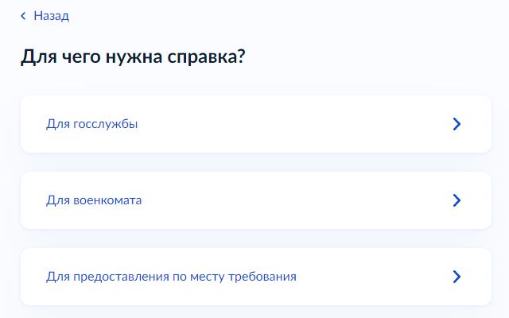Expand по месту требования via right chevron
509x318 pixels.
(457, 277)
